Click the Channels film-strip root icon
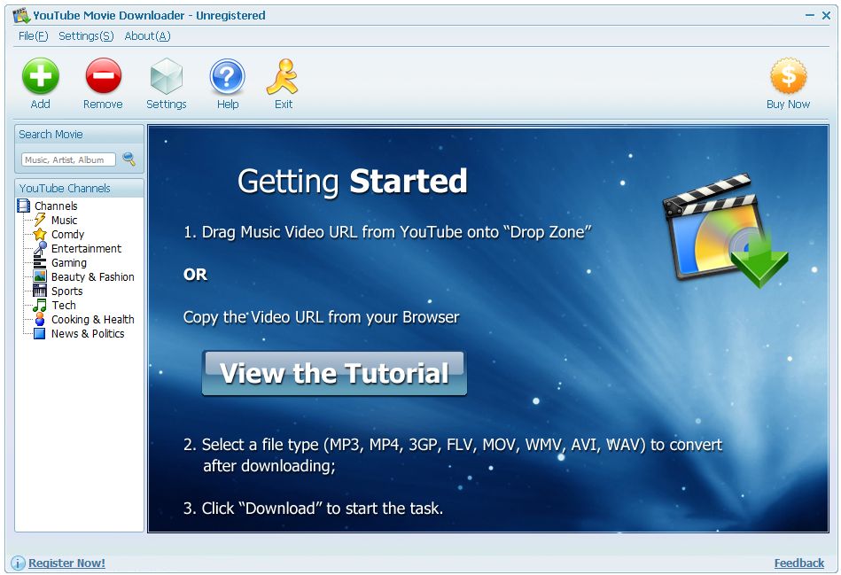The width and height of the screenshot is (841, 575). (24, 206)
